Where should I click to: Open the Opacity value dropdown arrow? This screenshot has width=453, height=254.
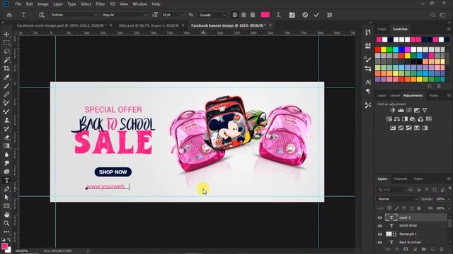pyautogui.click(x=448, y=199)
